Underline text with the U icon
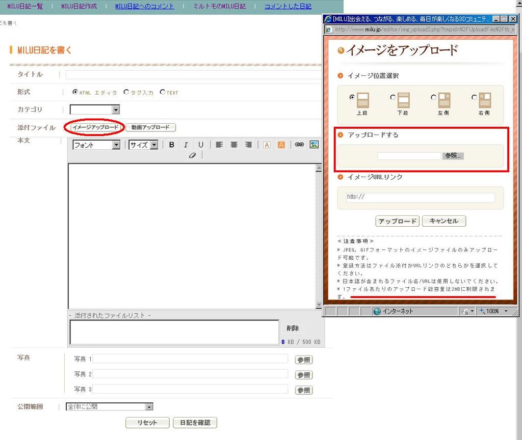This screenshot has width=522, height=440. pos(201,145)
